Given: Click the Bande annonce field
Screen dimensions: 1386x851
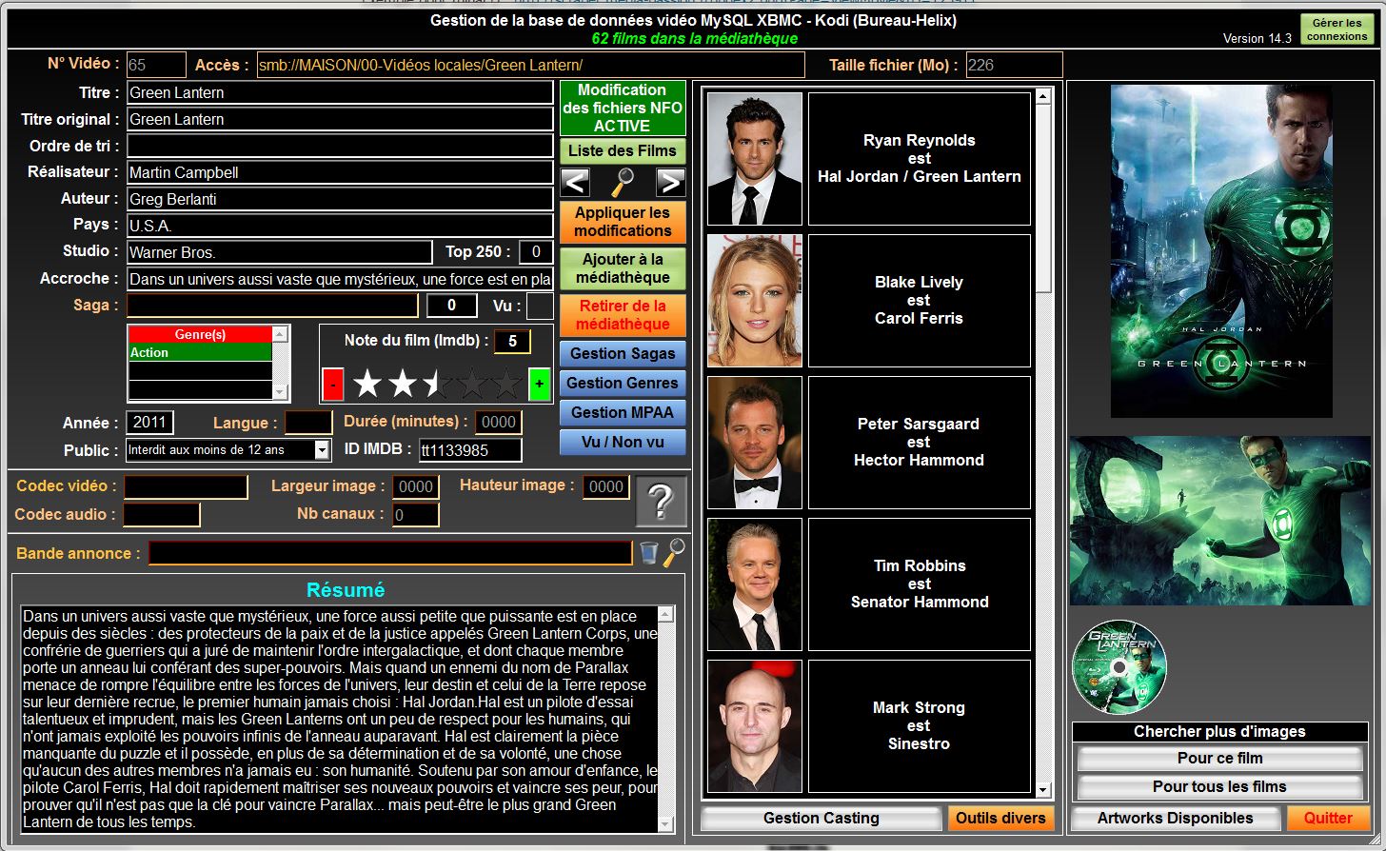Looking at the screenshot, I should [390, 553].
